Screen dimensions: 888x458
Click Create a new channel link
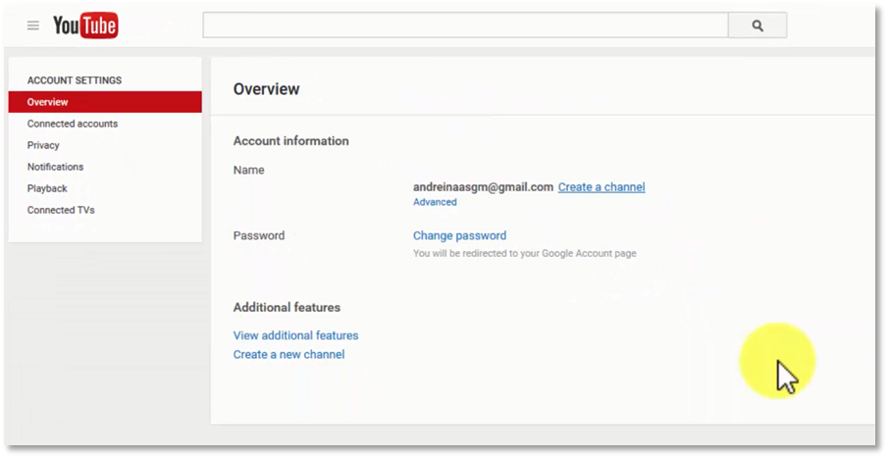(x=288, y=354)
